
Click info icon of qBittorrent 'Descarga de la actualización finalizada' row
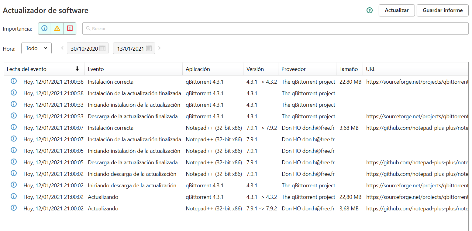coord(13,115)
